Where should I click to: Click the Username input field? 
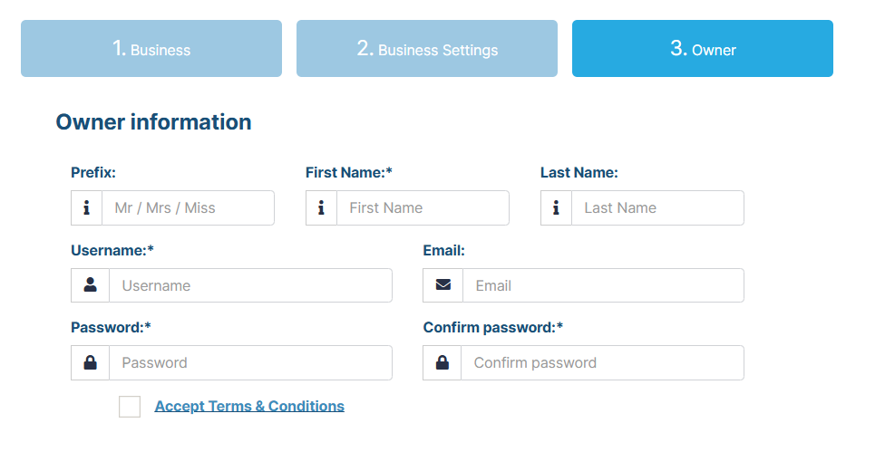[x=250, y=285]
